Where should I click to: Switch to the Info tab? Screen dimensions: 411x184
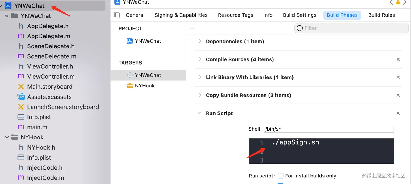[x=268, y=15]
